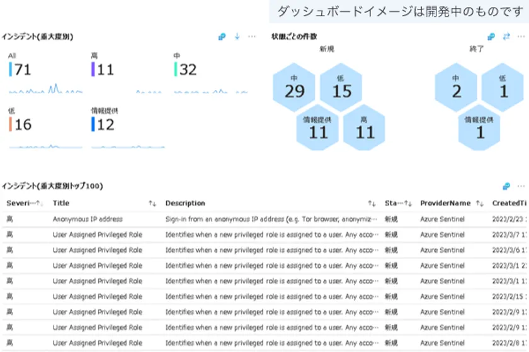
Task: Select the All incidents tile showing 71
Action: point(22,69)
